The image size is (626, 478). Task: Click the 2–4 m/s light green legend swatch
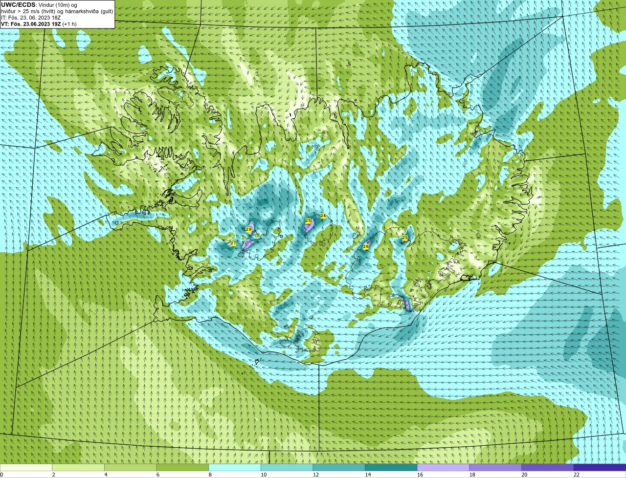pyautogui.click(x=78, y=467)
